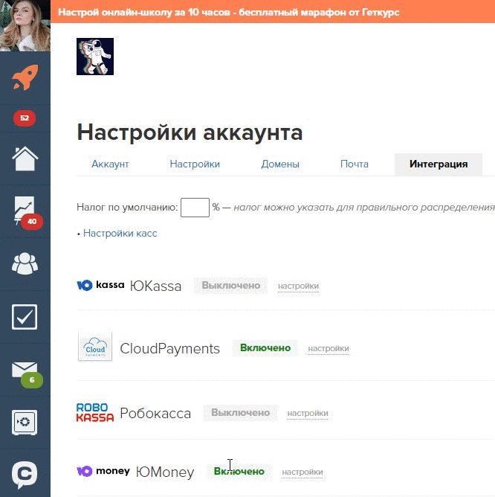495x497 pixels.
Task: Switch to the Настройки tab
Action: click(x=195, y=164)
